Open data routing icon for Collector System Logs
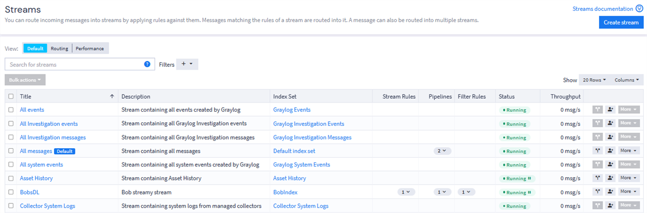 598,205
